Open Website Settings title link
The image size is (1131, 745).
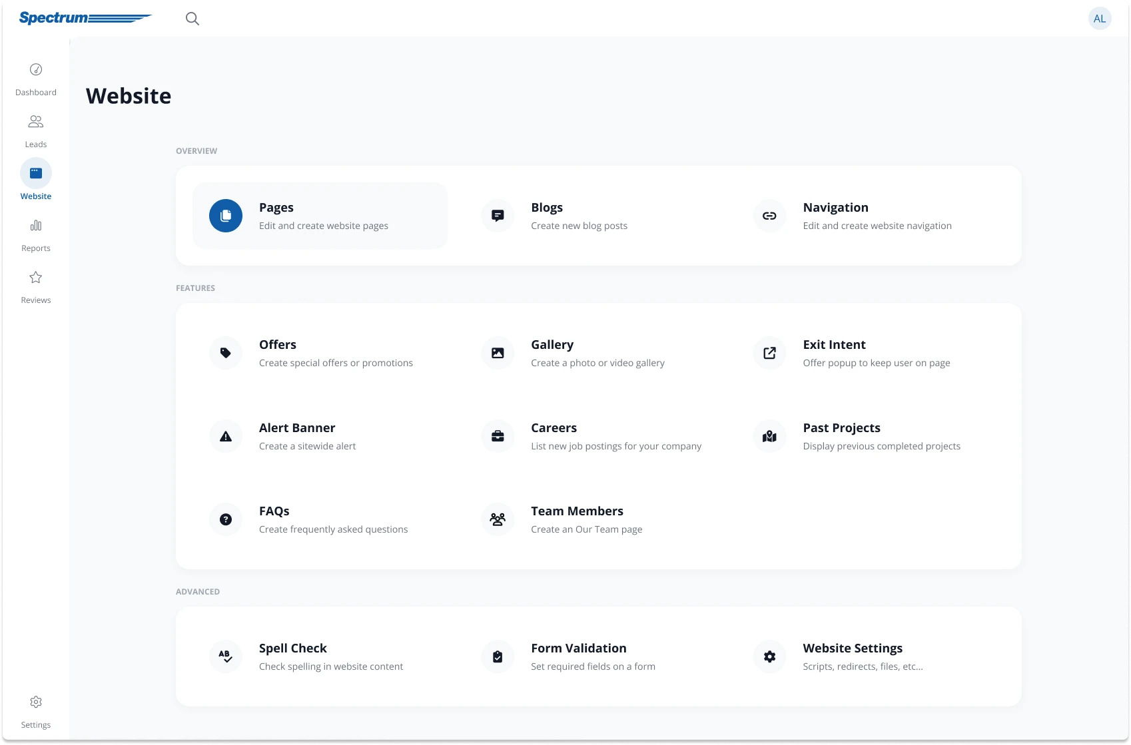(x=853, y=648)
